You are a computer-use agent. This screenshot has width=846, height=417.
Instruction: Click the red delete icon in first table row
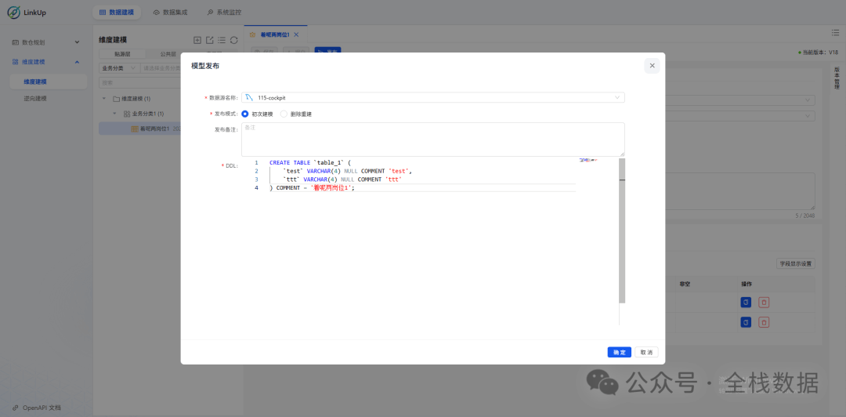click(764, 303)
